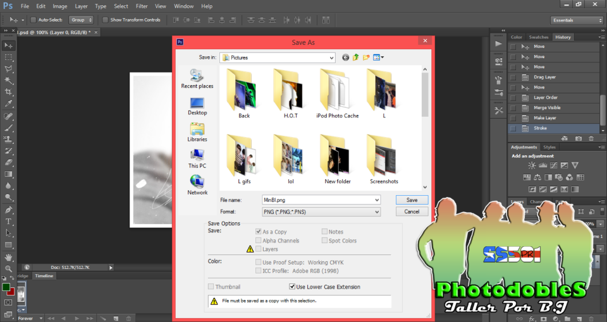Select the Lasso tool
This screenshot has width=607, height=322.
pos(8,69)
